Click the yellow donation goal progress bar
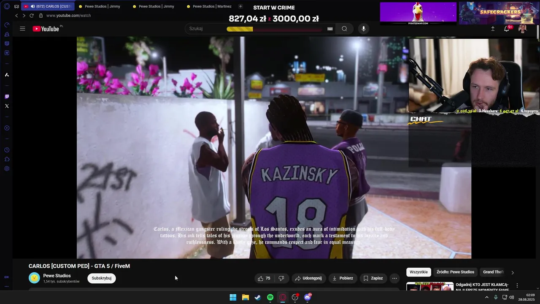 point(274,29)
